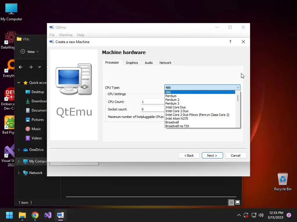The height and width of the screenshot is (222, 297).
Task: Choose Intel Core 2 Duo P9xxx (Penryn)
Action: tap(200, 115)
